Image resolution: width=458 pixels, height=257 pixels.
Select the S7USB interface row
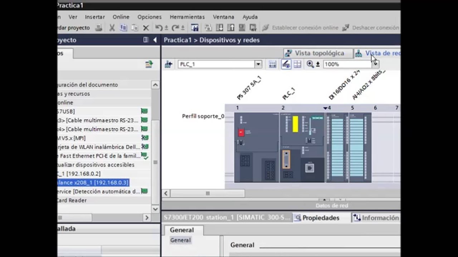tap(104, 111)
